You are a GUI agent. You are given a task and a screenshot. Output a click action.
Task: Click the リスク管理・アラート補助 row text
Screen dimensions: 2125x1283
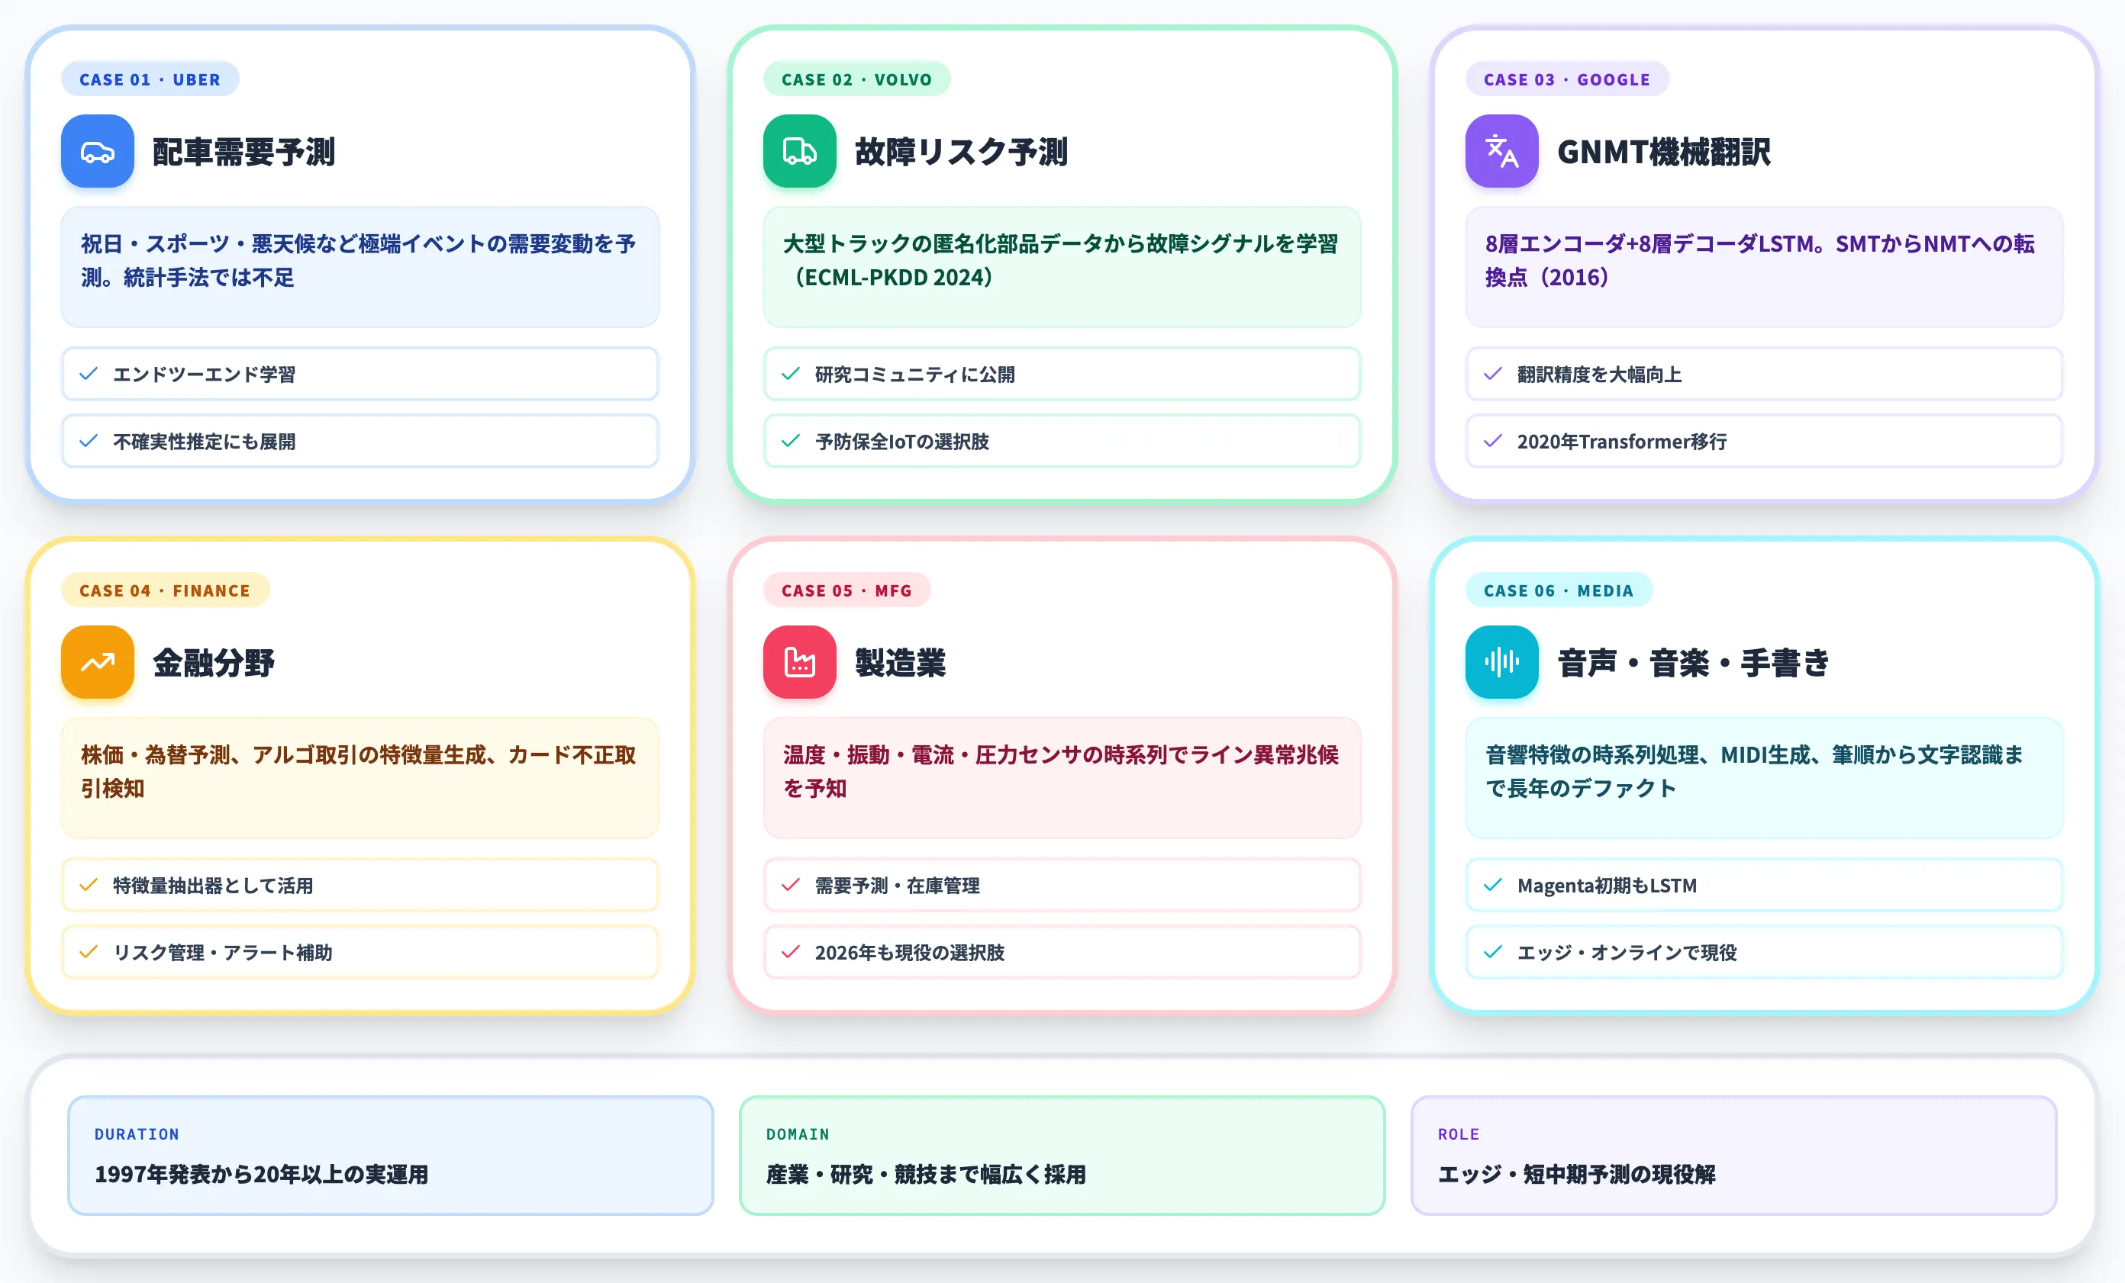click(x=223, y=952)
